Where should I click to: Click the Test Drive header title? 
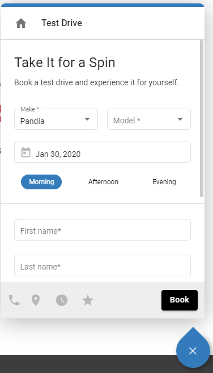tap(62, 23)
